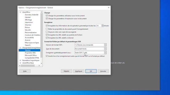Viewport: 170px width, 95px height.
Task: Click the tree's scroll down arrow
Action: [41, 63]
